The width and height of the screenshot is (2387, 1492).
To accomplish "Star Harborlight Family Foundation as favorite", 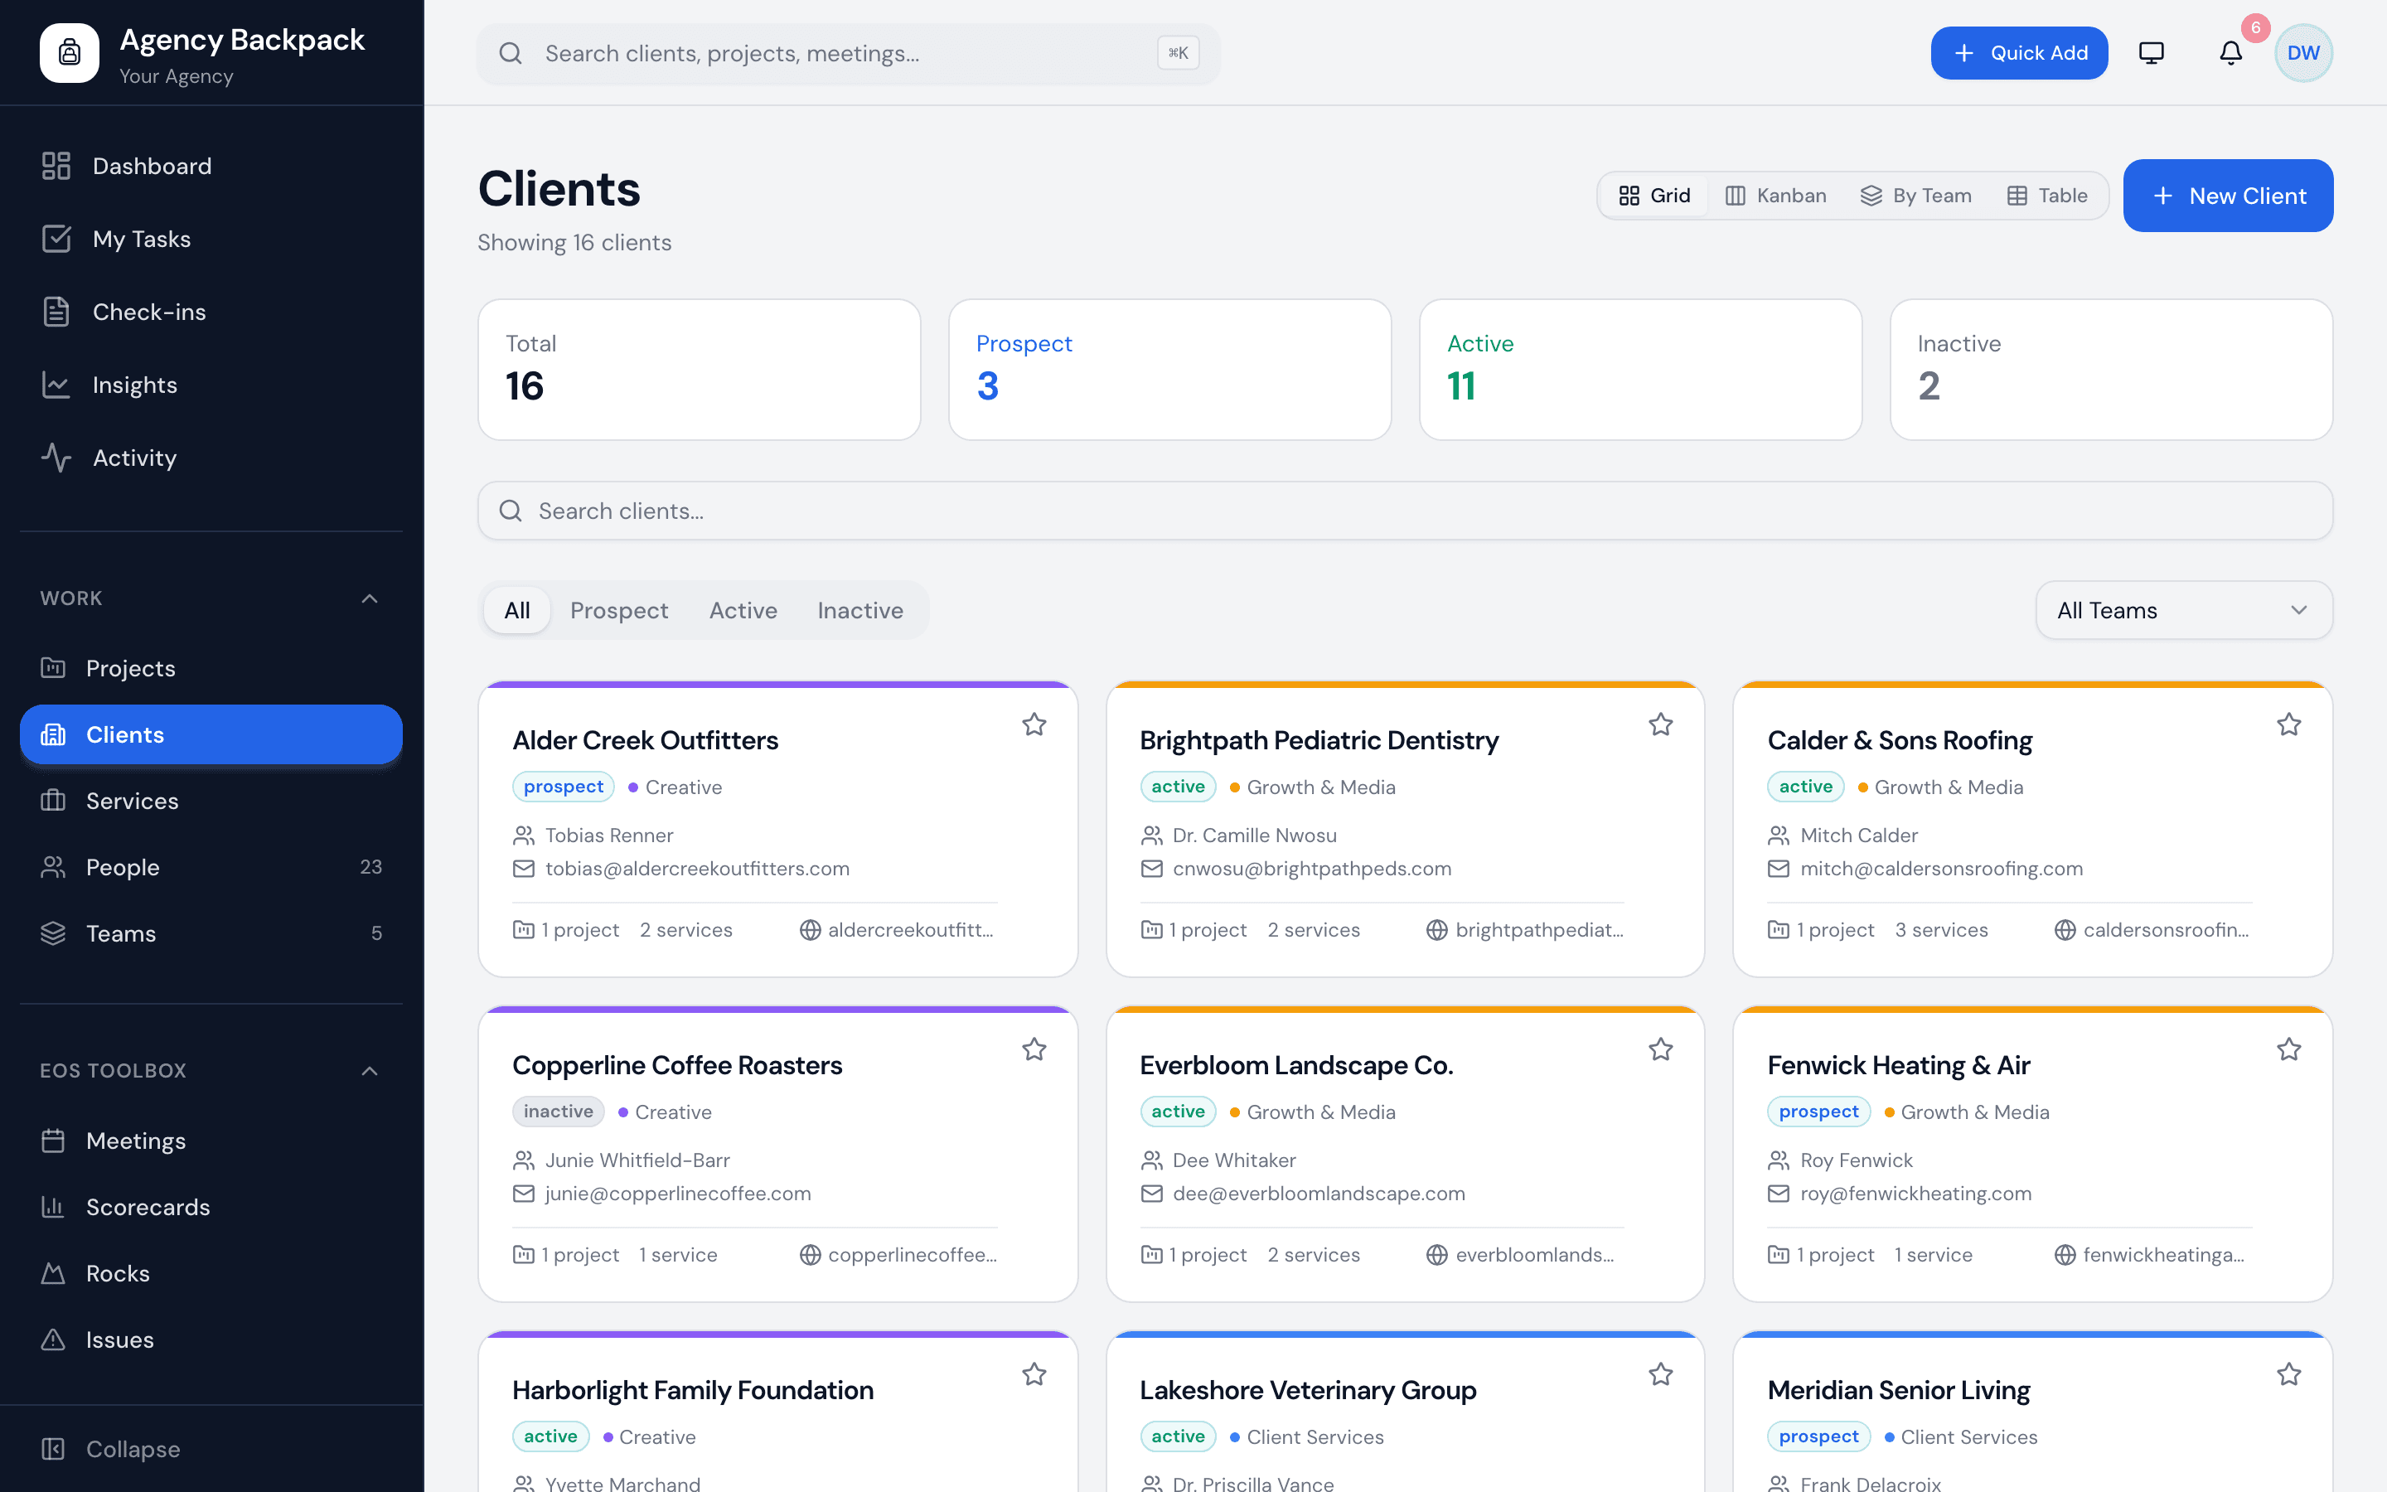I will point(1034,1373).
